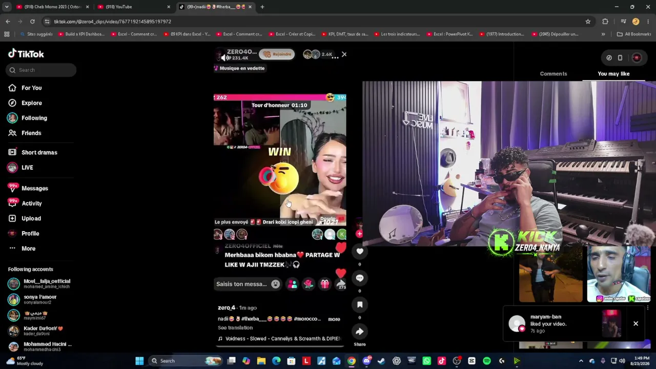Go back in browser history
This screenshot has height=369, width=656.
8,22
